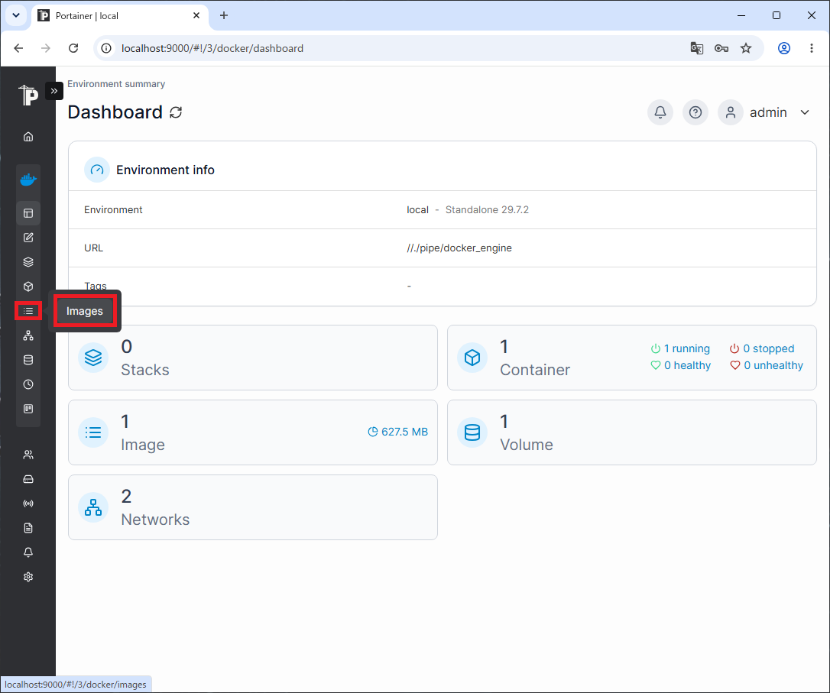This screenshot has height=693, width=830.
Task: Bookmark this page with the star icon
Action: 746,48
